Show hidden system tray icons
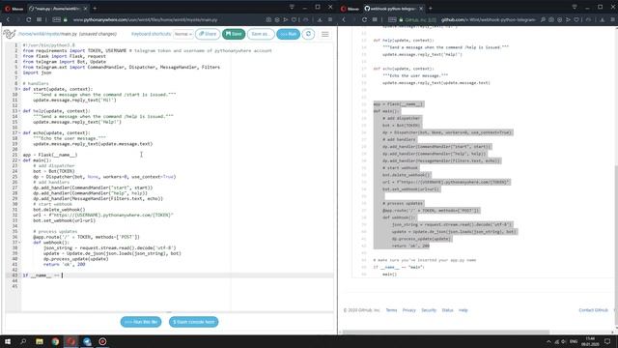 click(x=548, y=341)
